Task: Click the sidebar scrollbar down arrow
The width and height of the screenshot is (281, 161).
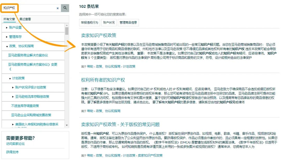Action: (x=67, y=125)
